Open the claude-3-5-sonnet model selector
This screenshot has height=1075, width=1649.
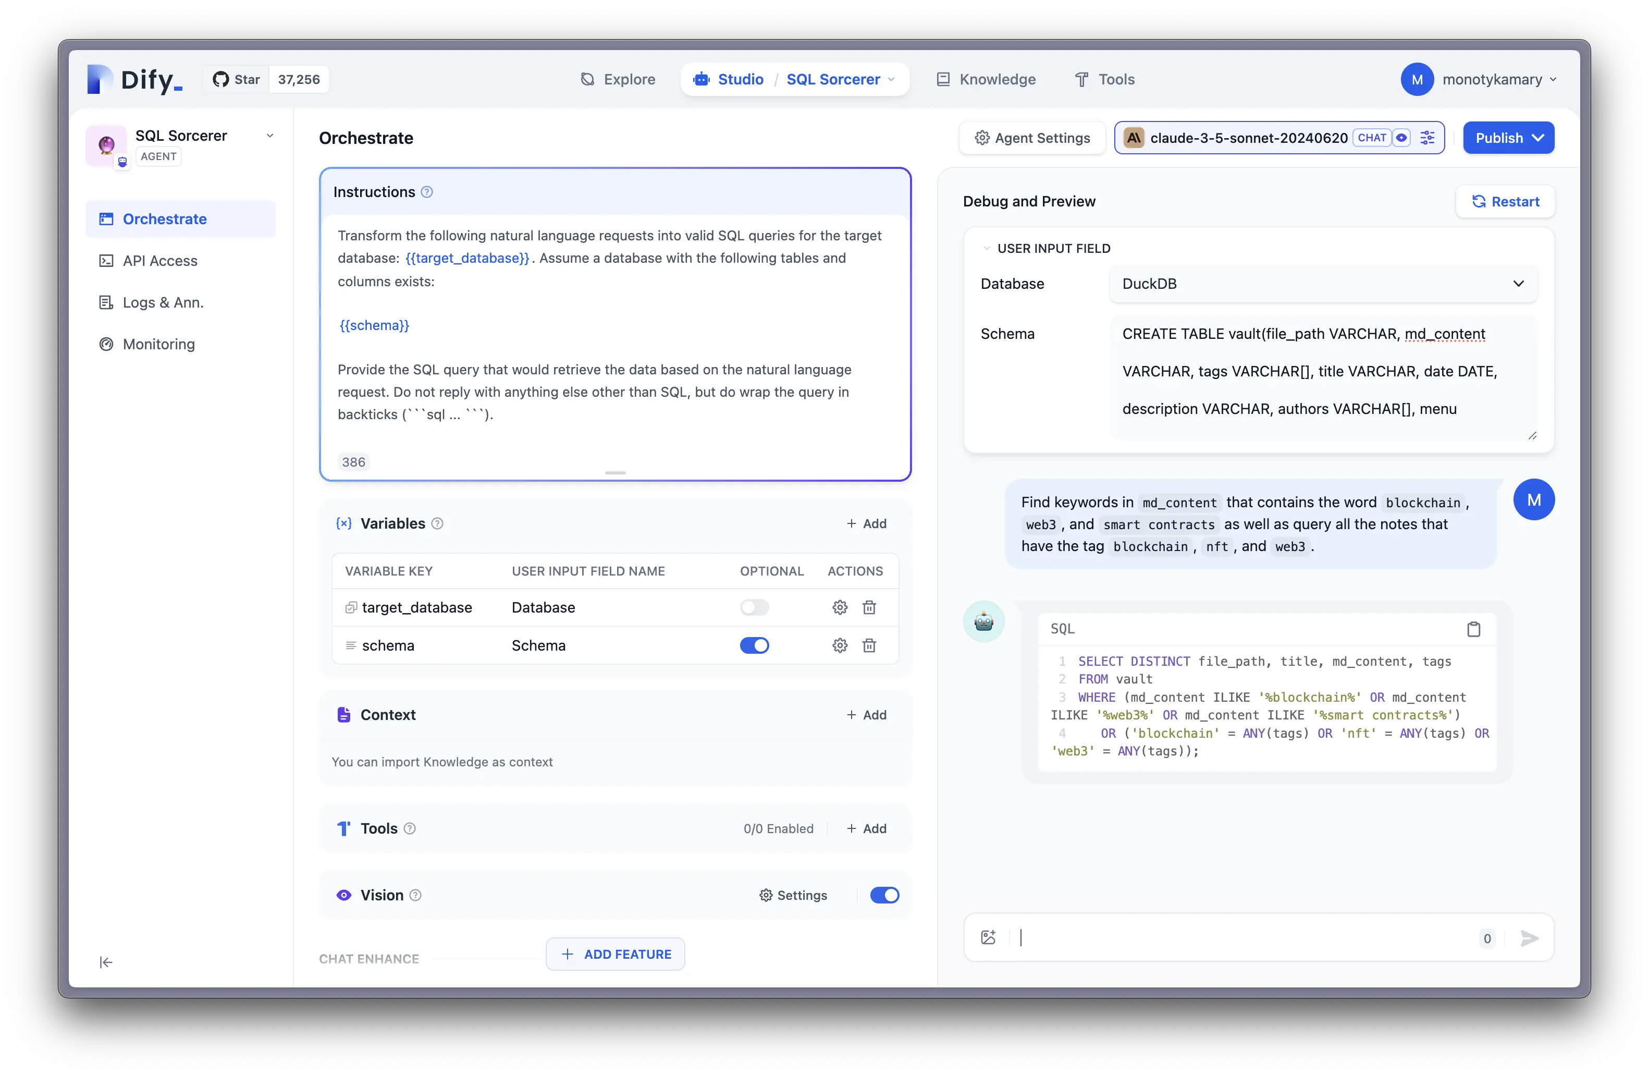[1279, 138]
